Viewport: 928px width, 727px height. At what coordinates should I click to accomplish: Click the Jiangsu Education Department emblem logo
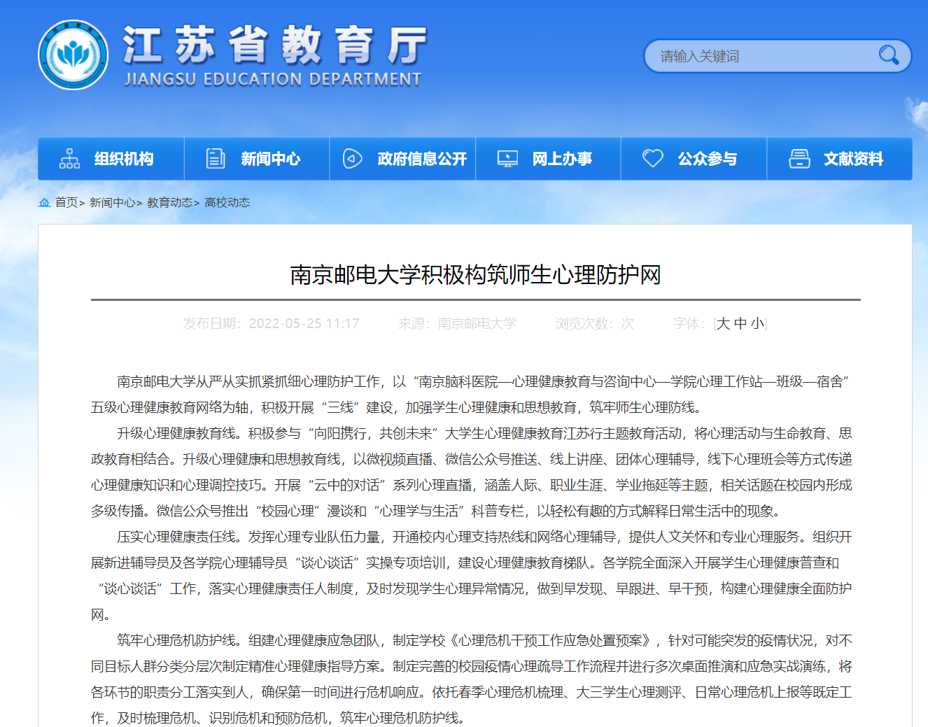[x=73, y=55]
